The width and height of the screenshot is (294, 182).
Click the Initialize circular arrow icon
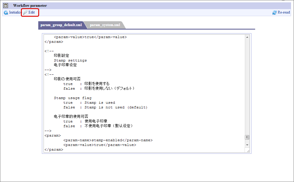click(x=6, y=13)
